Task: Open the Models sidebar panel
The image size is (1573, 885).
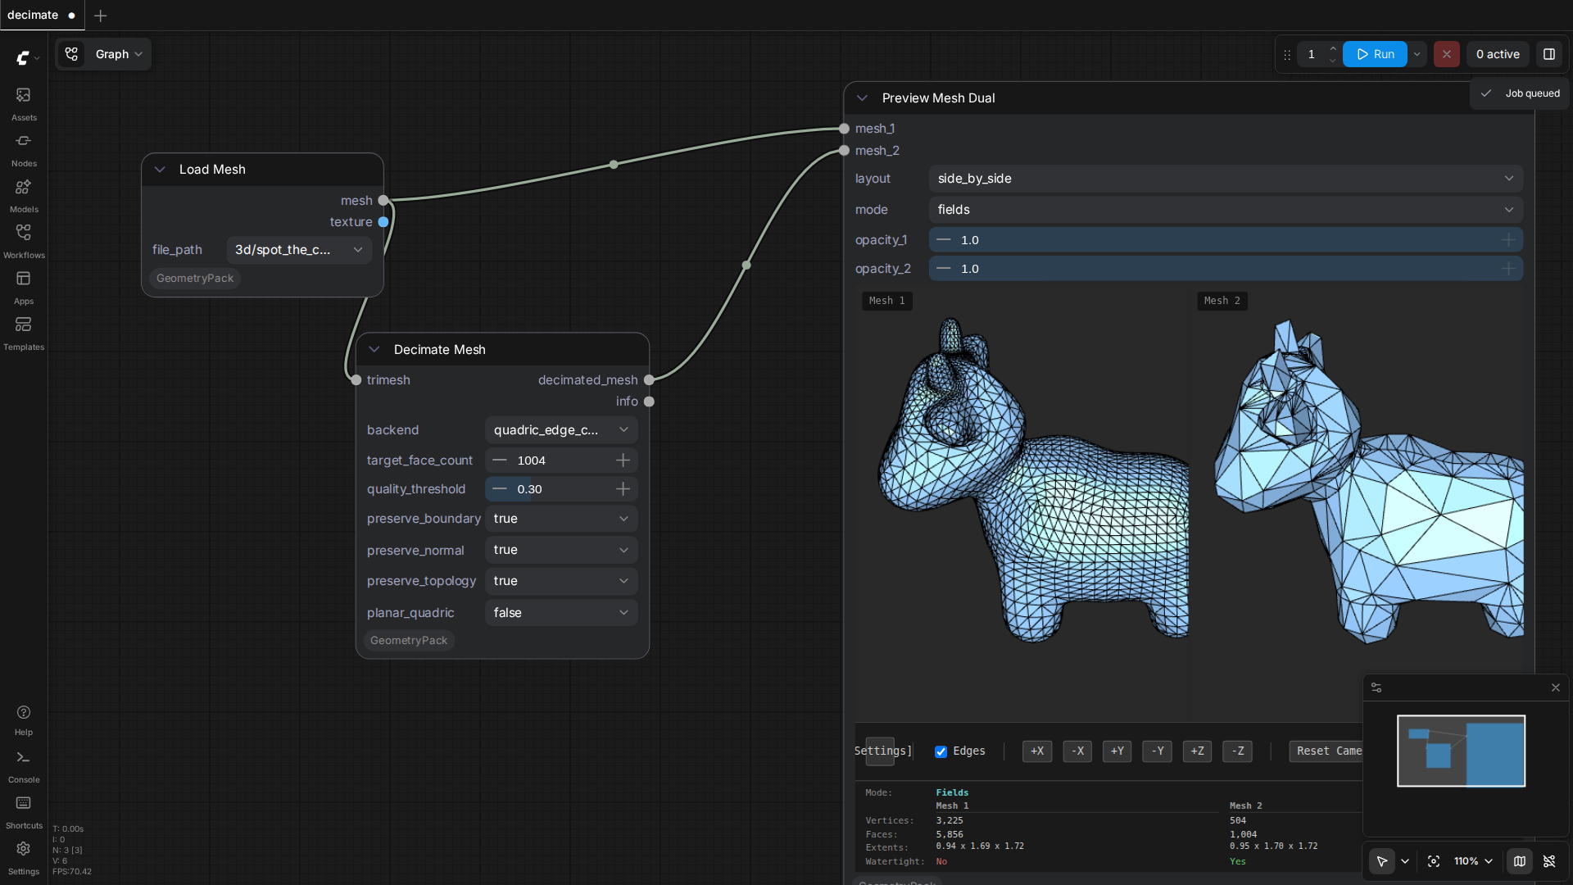Action: point(24,196)
